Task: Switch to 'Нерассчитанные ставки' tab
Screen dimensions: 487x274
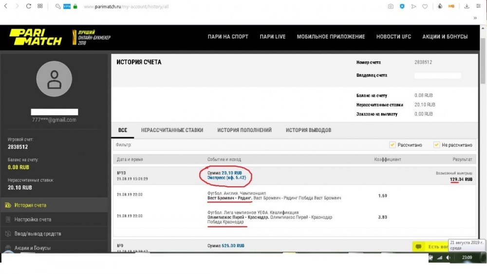Action: click(x=172, y=130)
